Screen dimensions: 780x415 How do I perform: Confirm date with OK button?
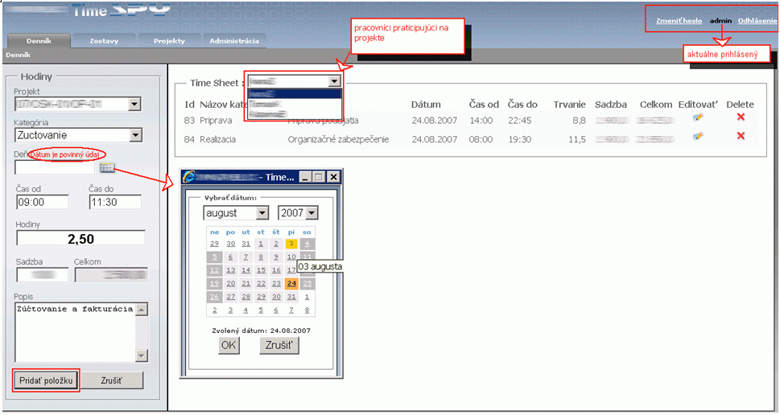coord(229,345)
